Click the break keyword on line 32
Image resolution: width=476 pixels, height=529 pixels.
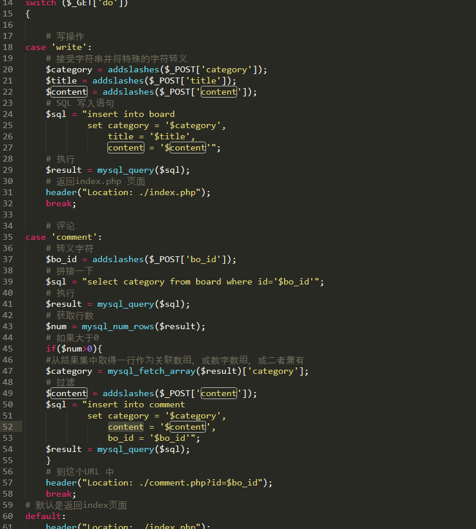point(59,203)
